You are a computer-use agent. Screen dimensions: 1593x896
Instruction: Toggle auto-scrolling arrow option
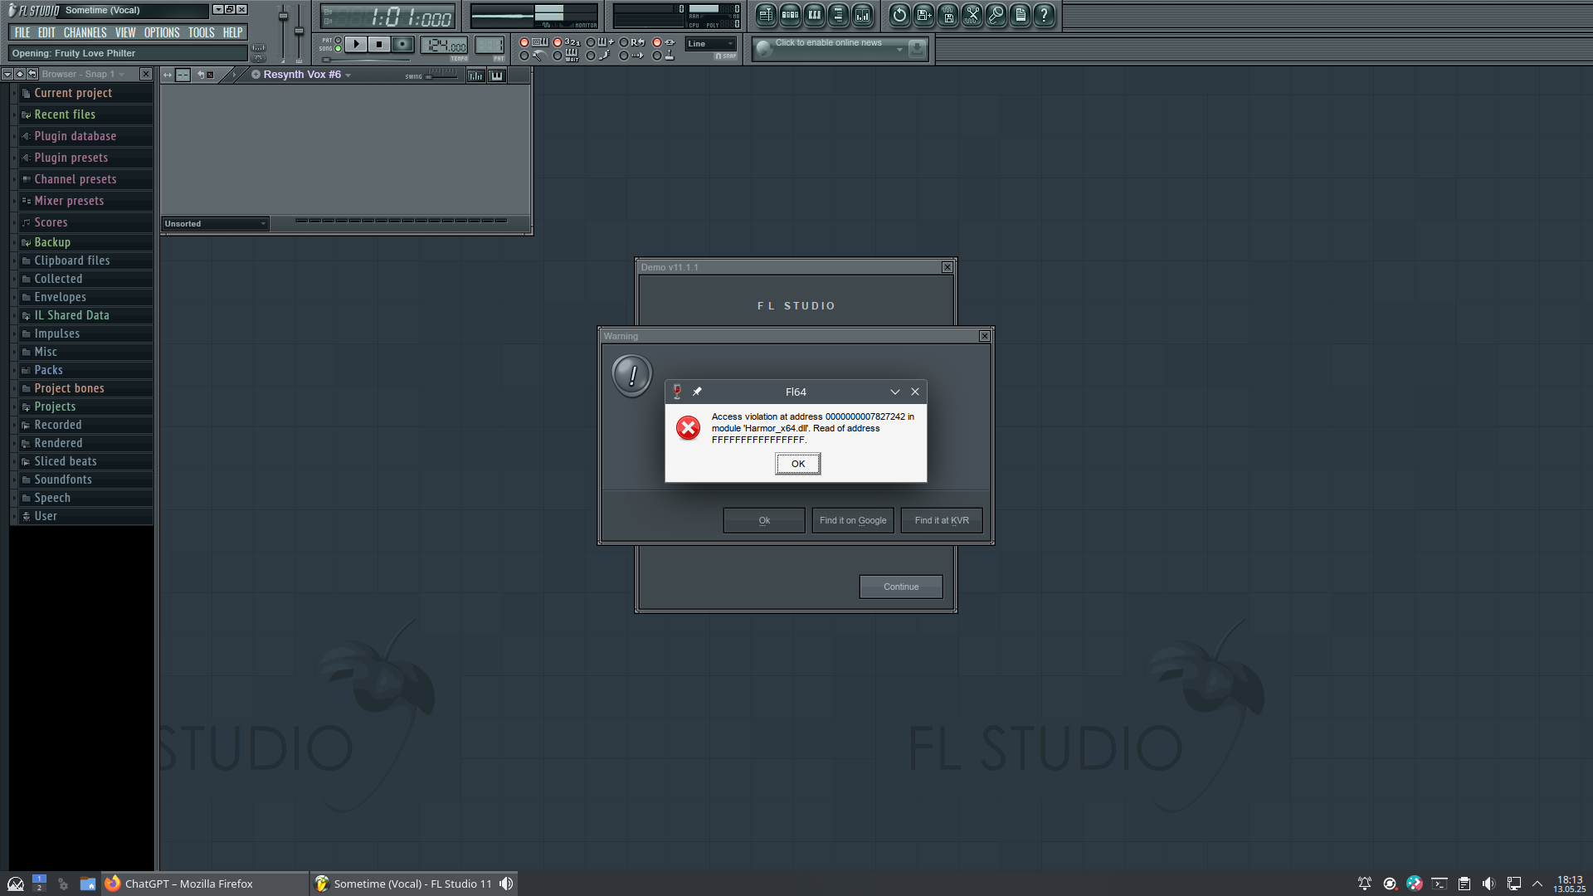coord(633,56)
